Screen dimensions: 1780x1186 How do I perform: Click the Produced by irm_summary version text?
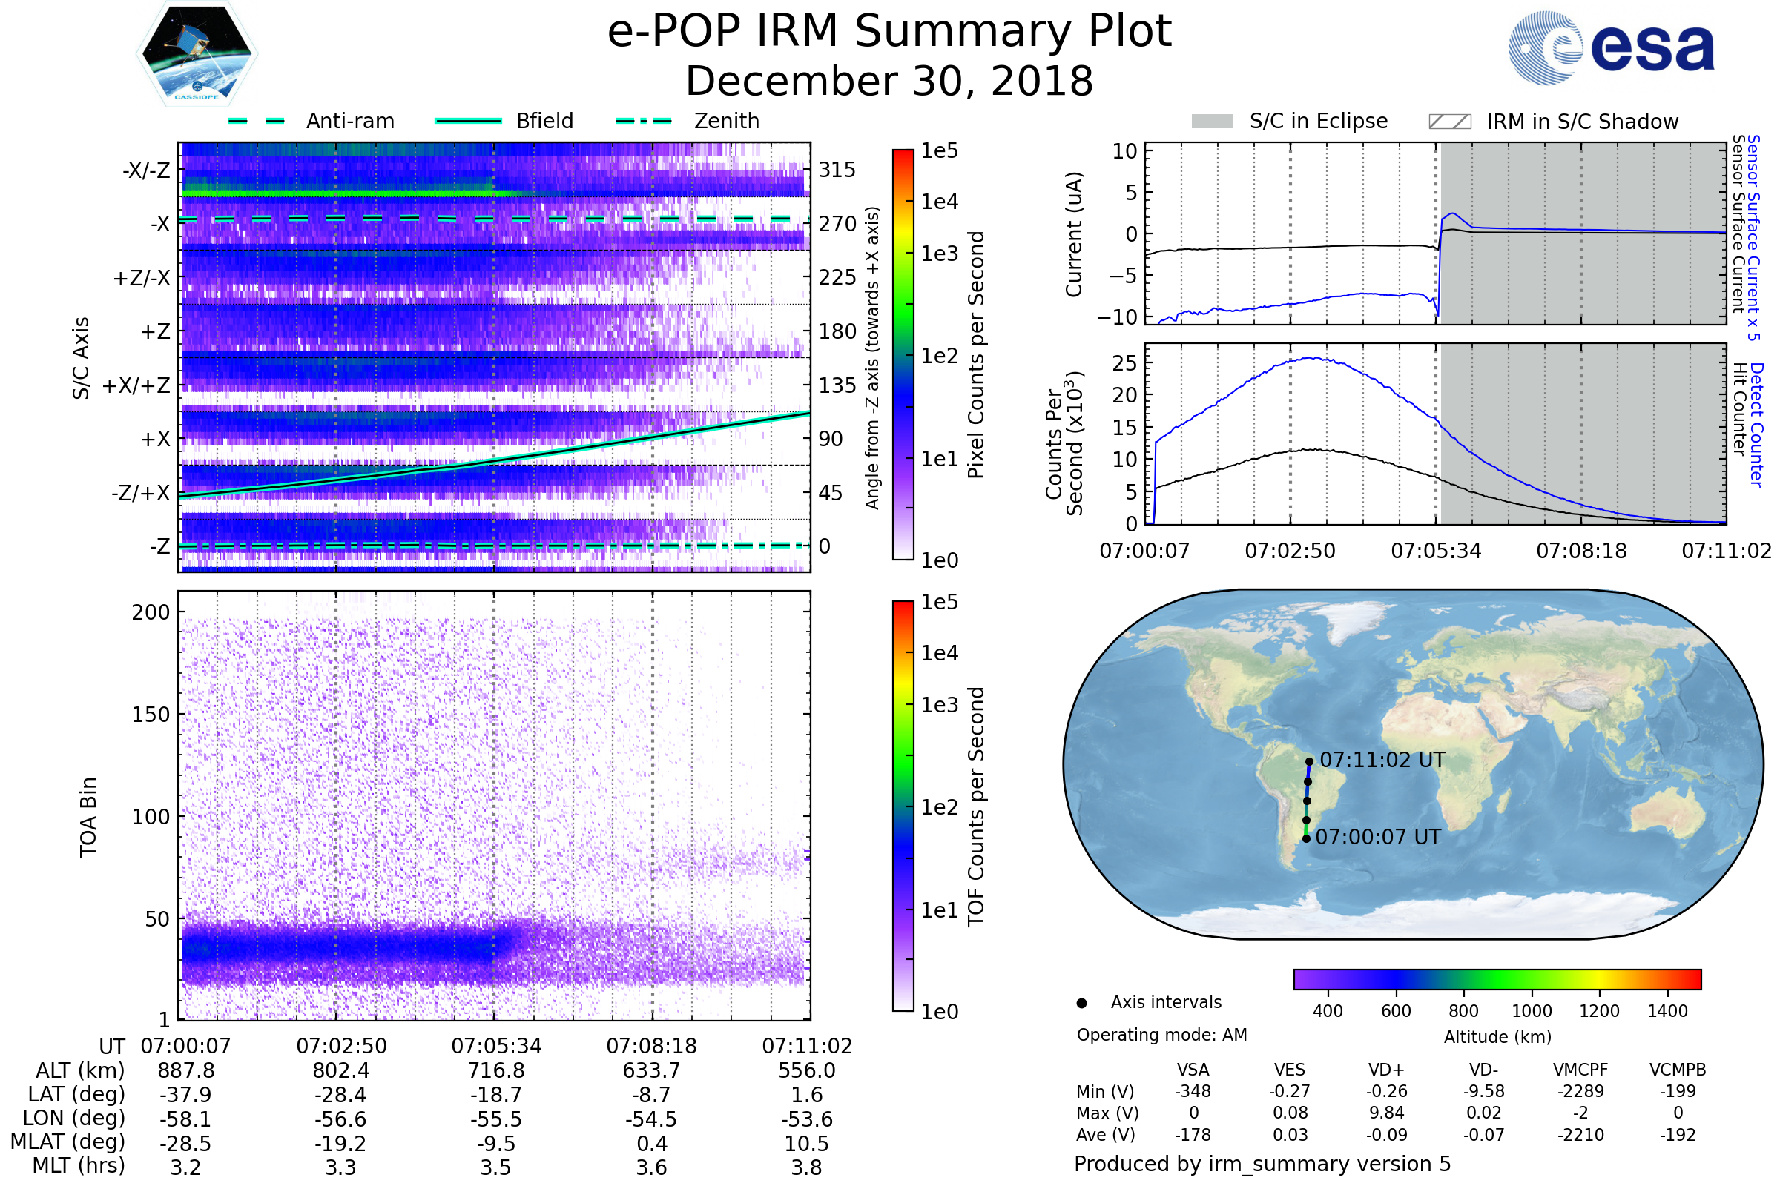(1262, 1164)
